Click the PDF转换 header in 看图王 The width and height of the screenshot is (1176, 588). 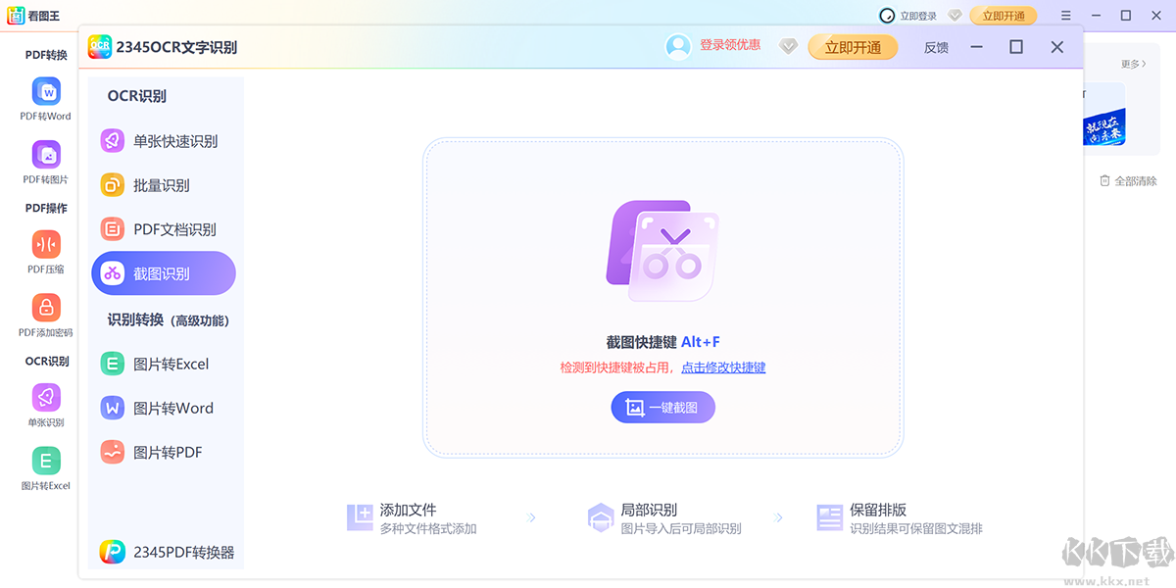(x=46, y=55)
